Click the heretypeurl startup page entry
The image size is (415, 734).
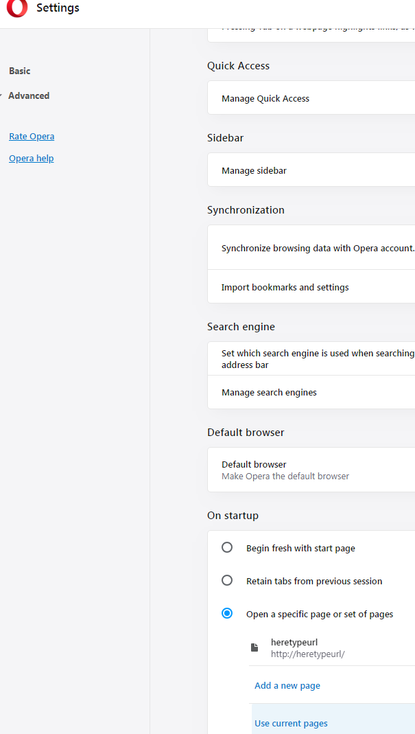332,647
